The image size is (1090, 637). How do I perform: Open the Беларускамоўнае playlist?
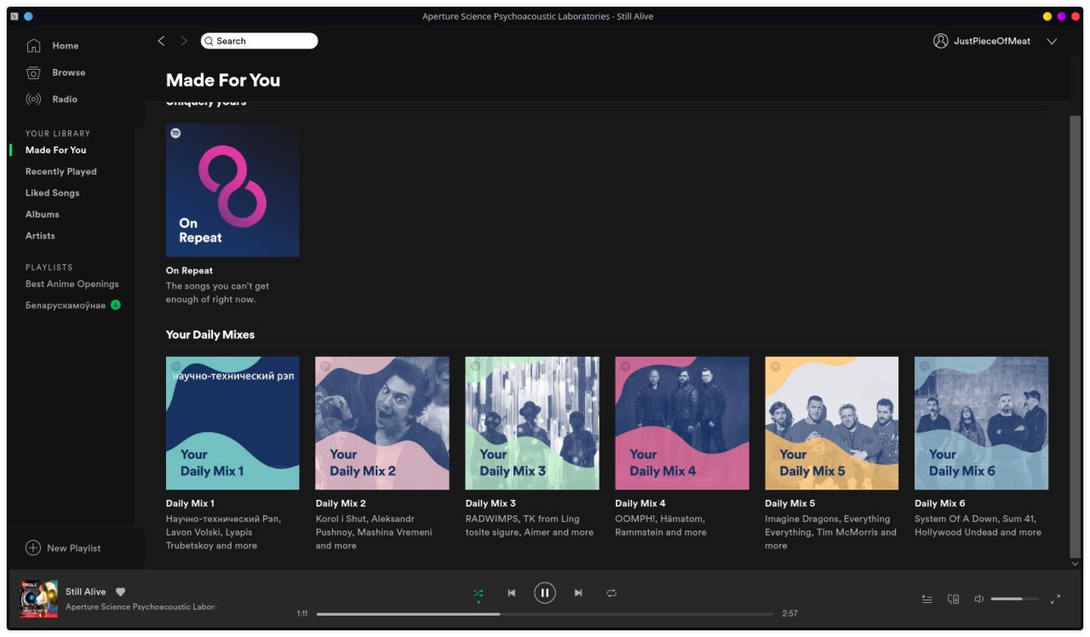(66, 305)
